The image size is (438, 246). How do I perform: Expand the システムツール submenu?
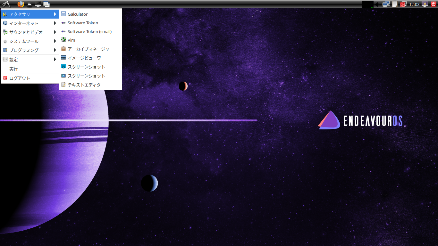30,41
